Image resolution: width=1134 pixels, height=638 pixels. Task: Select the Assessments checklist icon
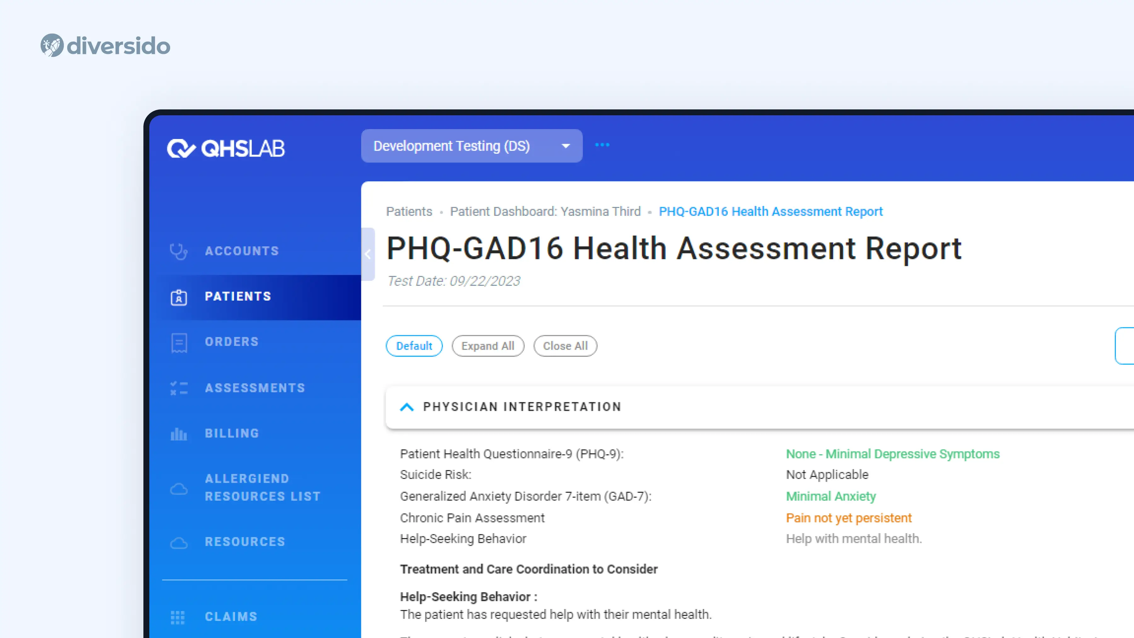tap(179, 388)
